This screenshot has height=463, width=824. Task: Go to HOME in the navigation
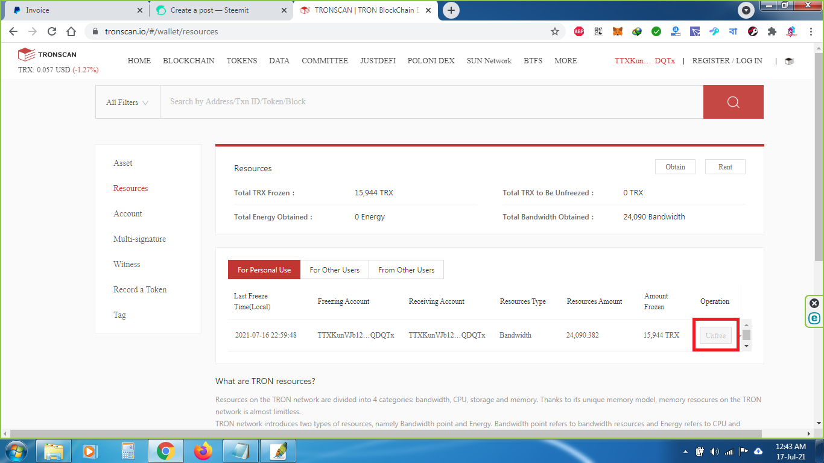pos(139,61)
